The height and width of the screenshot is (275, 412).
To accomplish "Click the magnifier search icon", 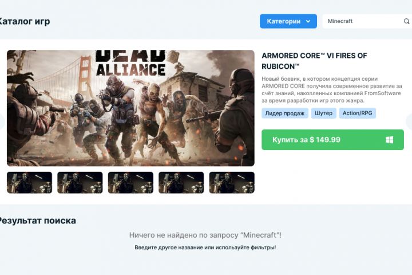I will coord(406,21).
